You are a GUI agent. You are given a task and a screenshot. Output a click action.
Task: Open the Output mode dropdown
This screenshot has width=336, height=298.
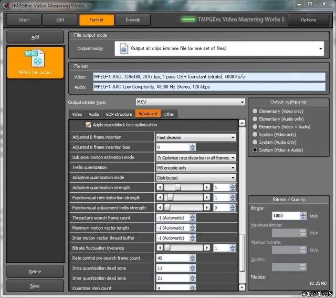(219, 48)
